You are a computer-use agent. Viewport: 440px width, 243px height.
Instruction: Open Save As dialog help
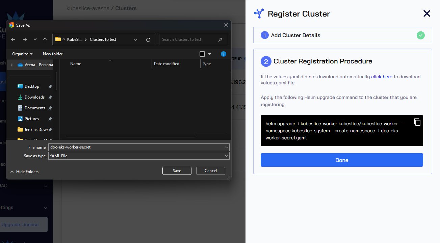click(x=223, y=54)
